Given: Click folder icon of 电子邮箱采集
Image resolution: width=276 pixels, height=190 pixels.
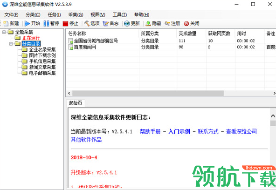Looking at the screenshot, I should point(24,73).
